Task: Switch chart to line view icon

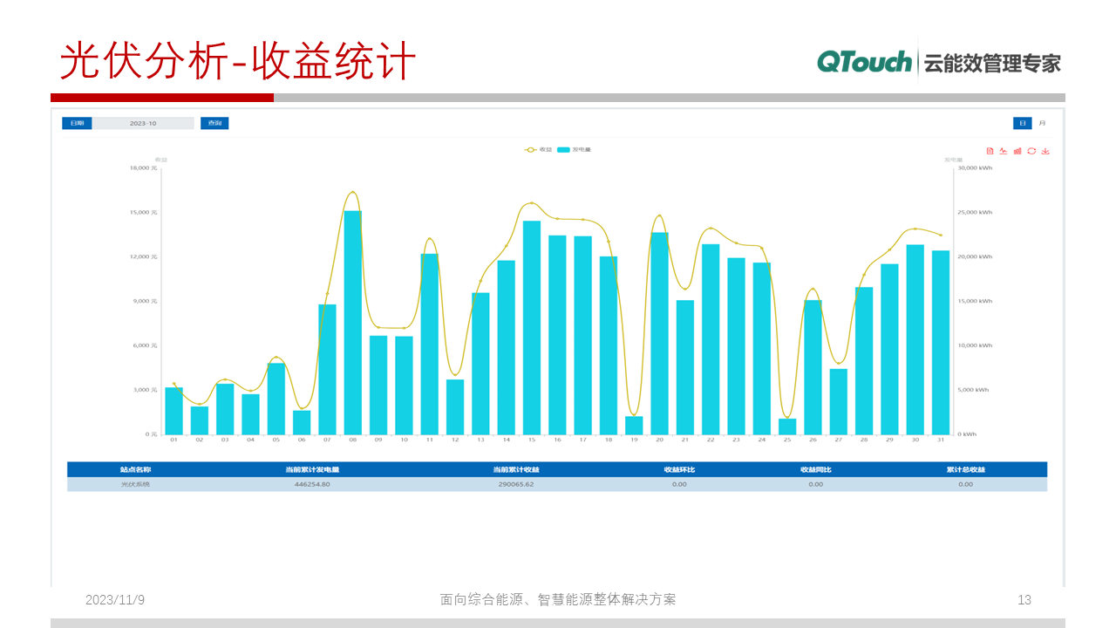Action: click(1004, 151)
